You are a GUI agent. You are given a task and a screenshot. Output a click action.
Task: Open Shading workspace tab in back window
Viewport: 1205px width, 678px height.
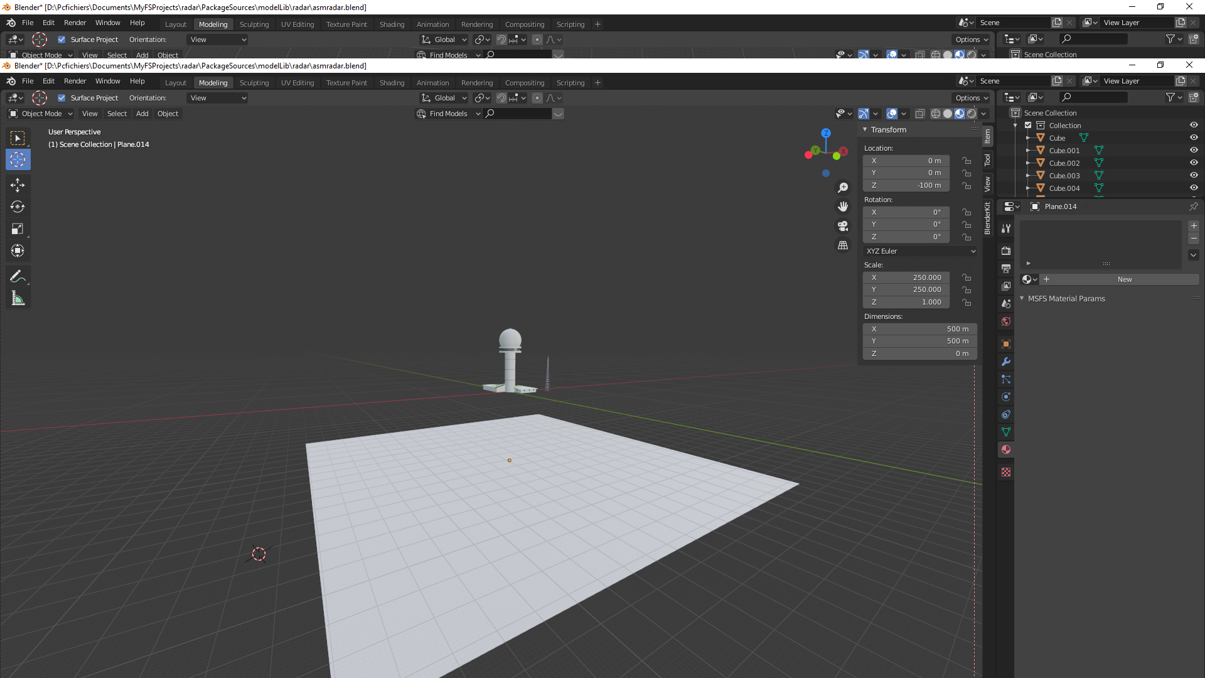tap(392, 24)
